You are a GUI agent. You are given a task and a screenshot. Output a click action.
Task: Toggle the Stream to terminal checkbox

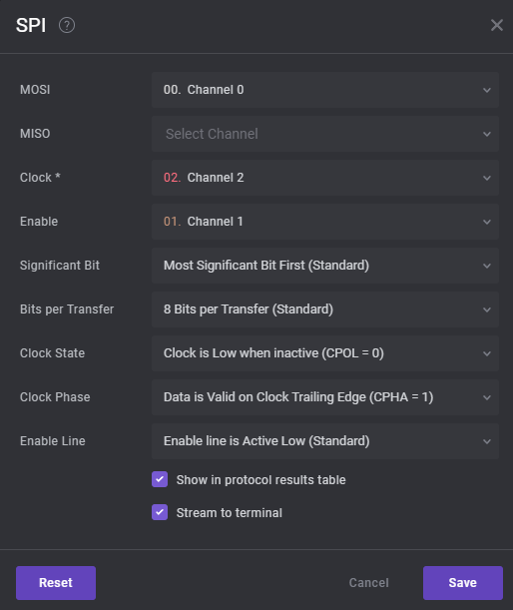[x=160, y=512]
